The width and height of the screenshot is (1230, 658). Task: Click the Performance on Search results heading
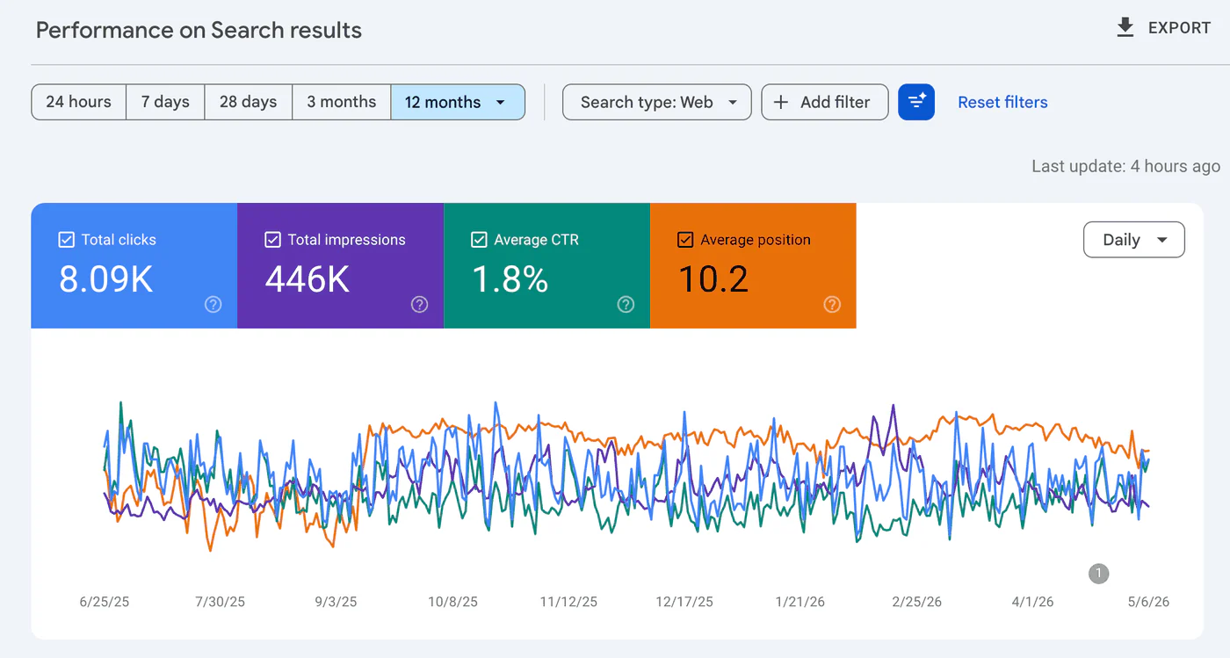pyautogui.click(x=199, y=30)
